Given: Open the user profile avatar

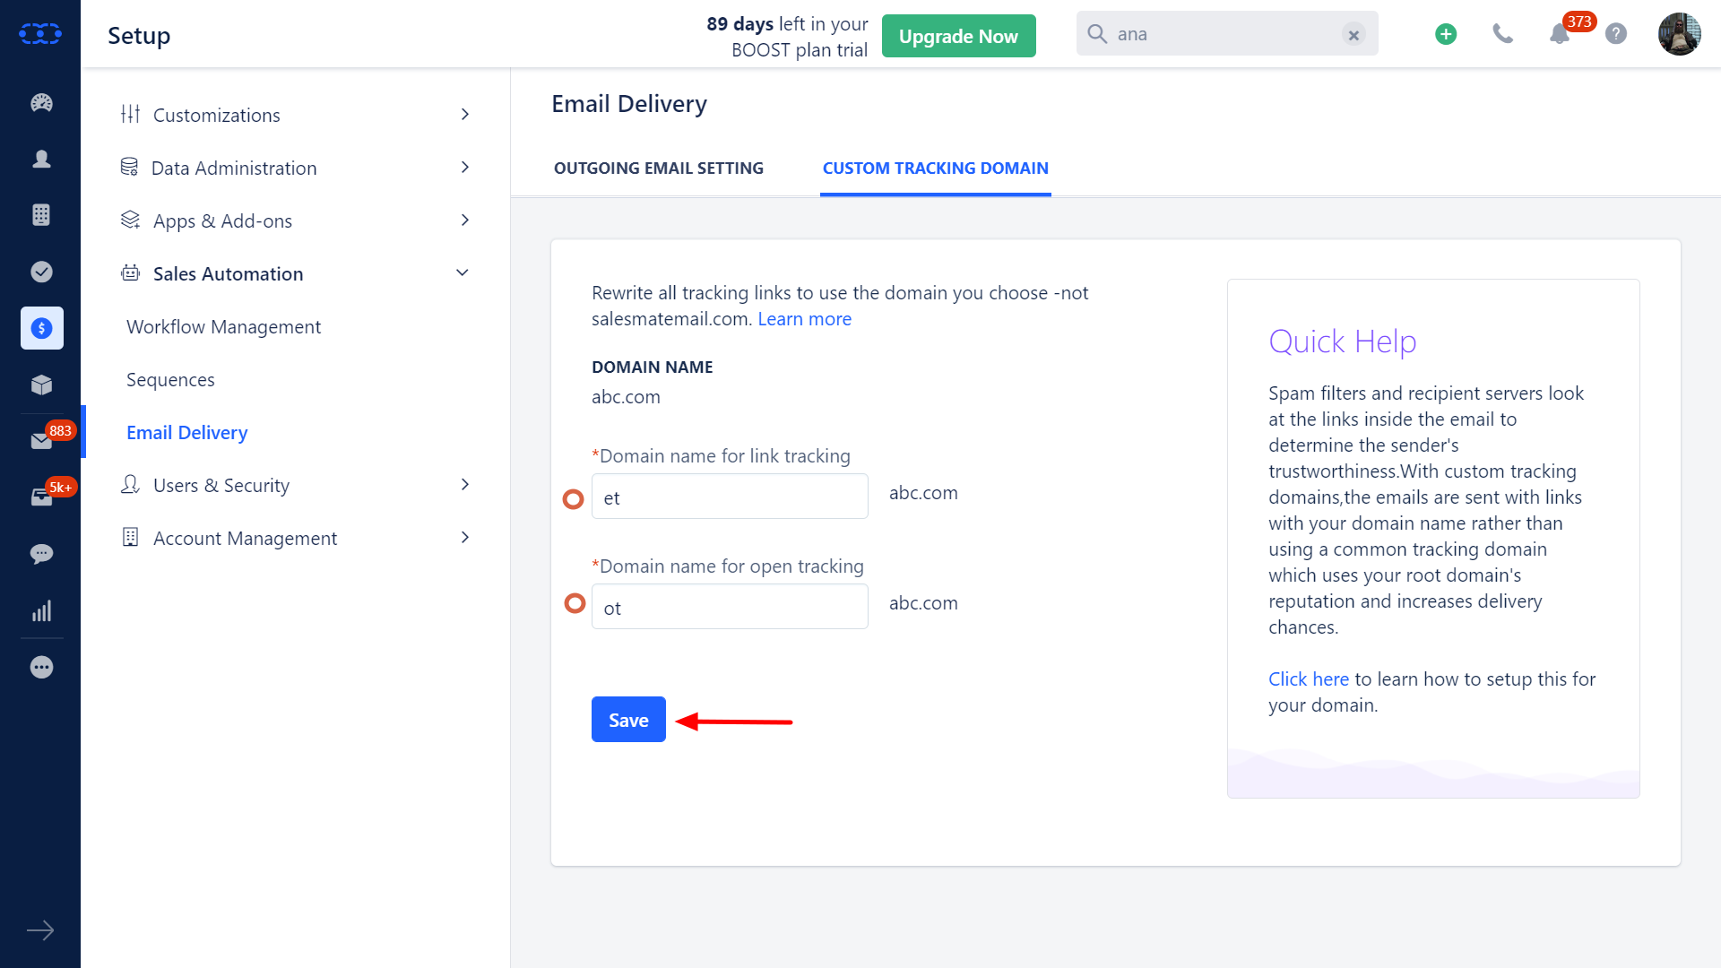Looking at the screenshot, I should pyautogui.click(x=1679, y=34).
